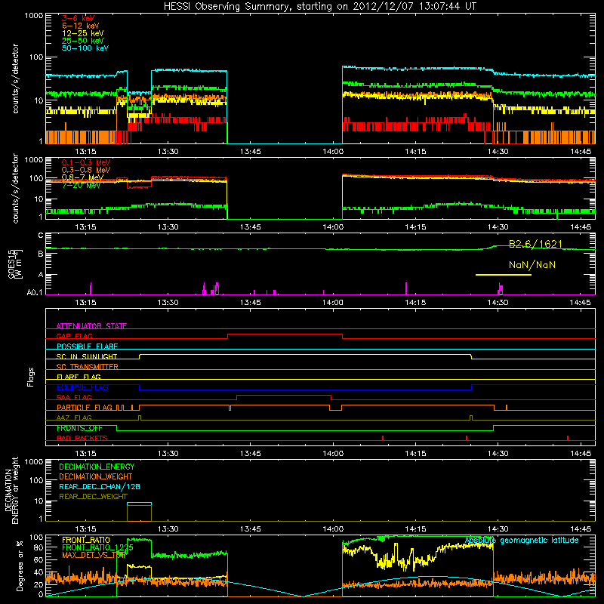Click the MAX_DET_VS_TOT legend label
Screen dimensions: 604x604
(x=94, y=555)
